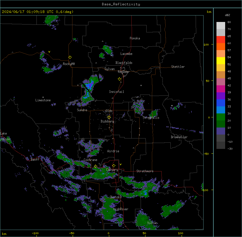This screenshot has width=242, height=237.
Task: Click the RedDeer city label
Action: [x=124, y=72]
